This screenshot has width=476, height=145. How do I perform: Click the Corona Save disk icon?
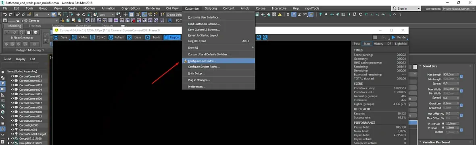tap(56, 37)
